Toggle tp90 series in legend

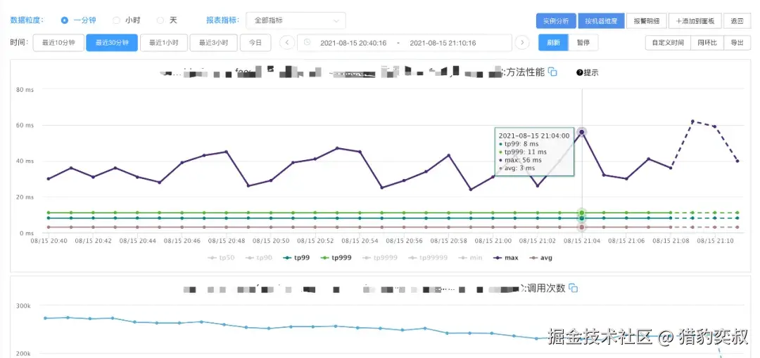pos(259,258)
